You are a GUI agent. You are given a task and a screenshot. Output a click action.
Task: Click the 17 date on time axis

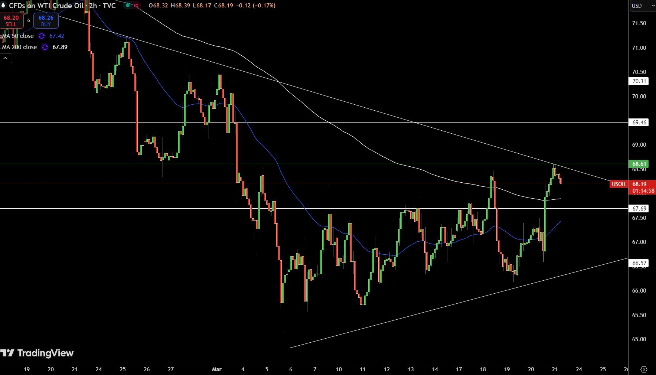point(459,369)
